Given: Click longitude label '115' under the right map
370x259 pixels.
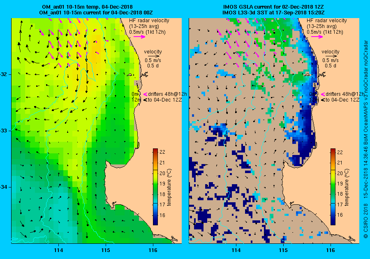Looking at the screenshot, I should click(x=283, y=250).
